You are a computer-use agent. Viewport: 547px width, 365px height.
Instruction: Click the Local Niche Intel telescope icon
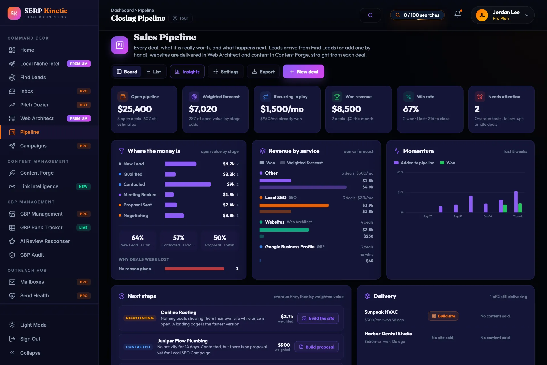click(x=12, y=64)
